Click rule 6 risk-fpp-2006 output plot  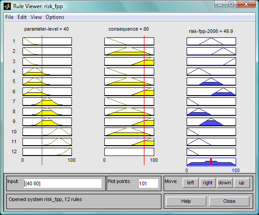tap(211, 91)
